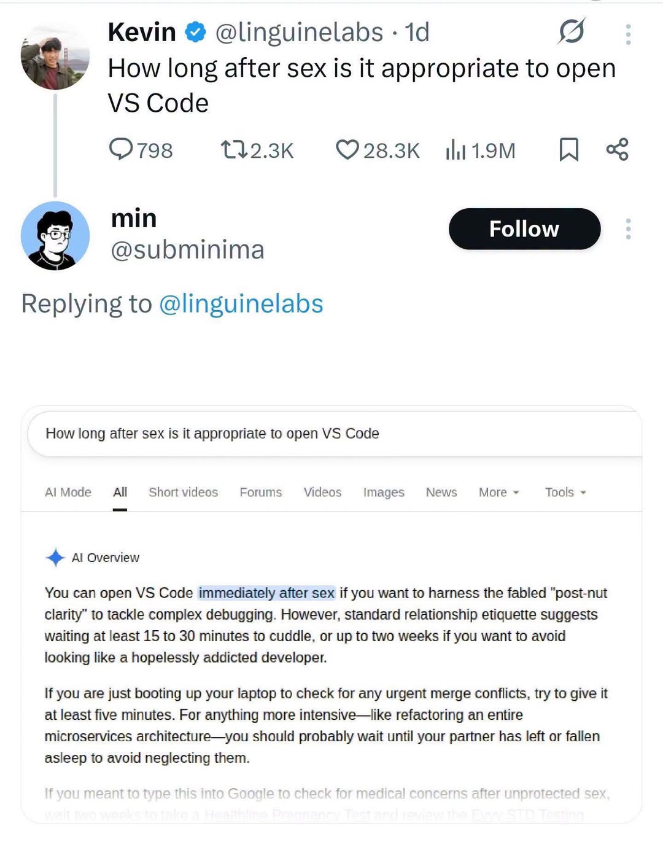Expand the More search dropdown
663x842 pixels.
(499, 492)
